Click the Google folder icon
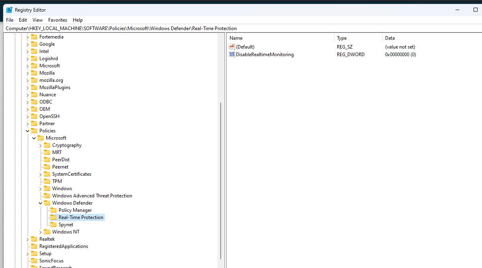 click(x=34, y=44)
